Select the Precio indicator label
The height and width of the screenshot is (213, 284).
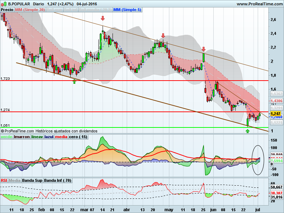click(x=7, y=10)
